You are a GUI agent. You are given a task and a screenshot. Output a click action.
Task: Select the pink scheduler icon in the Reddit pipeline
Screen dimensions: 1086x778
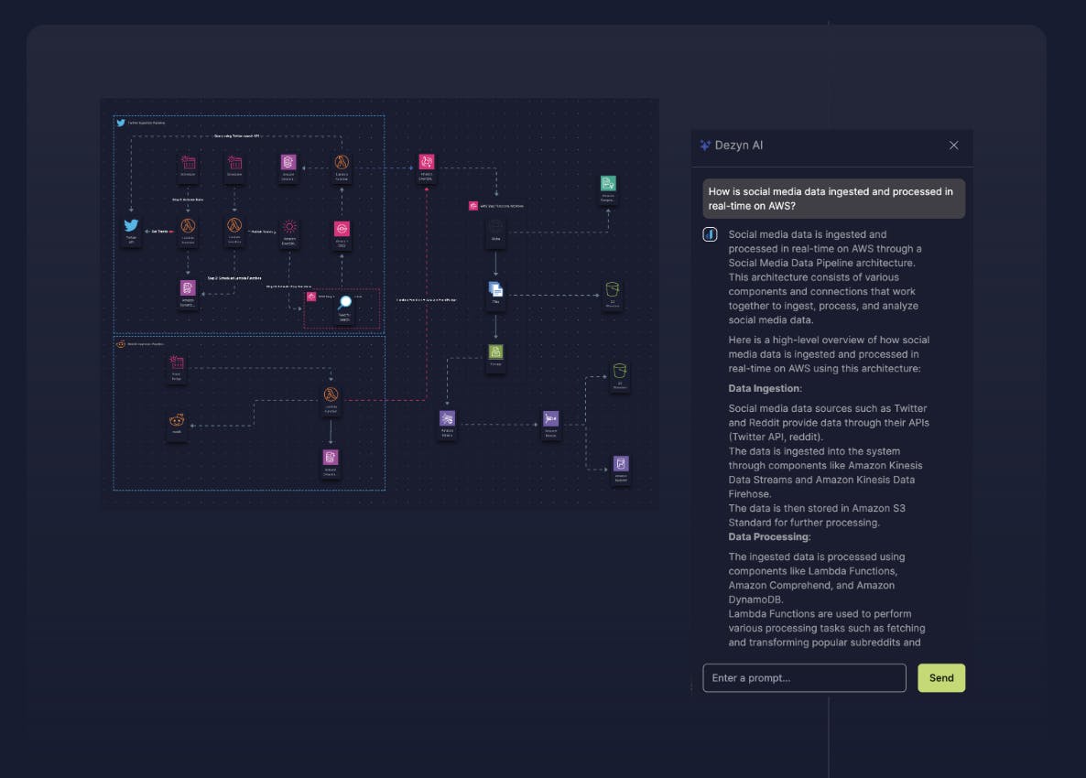click(177, 362)
